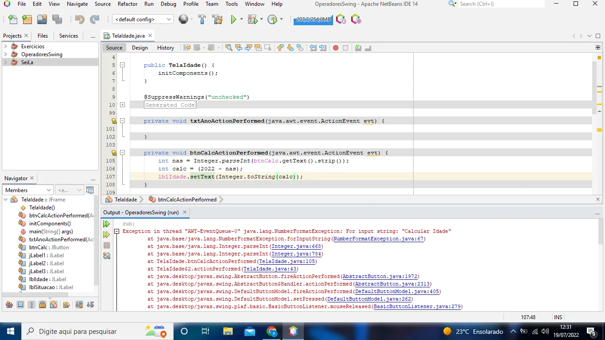This screenshot has height=340, width=605.
Task: Rerun the program from the Output panel
Action: pos(106,224)
